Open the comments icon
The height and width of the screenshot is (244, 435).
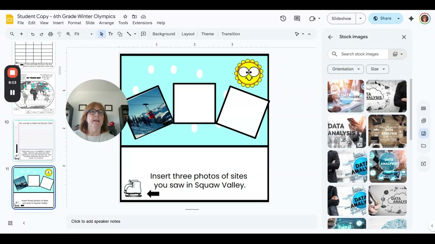click(x=297, y=19)
